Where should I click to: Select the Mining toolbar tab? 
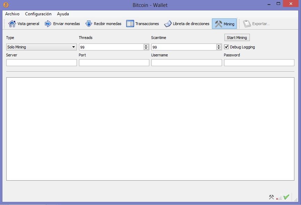pos(224,24)
